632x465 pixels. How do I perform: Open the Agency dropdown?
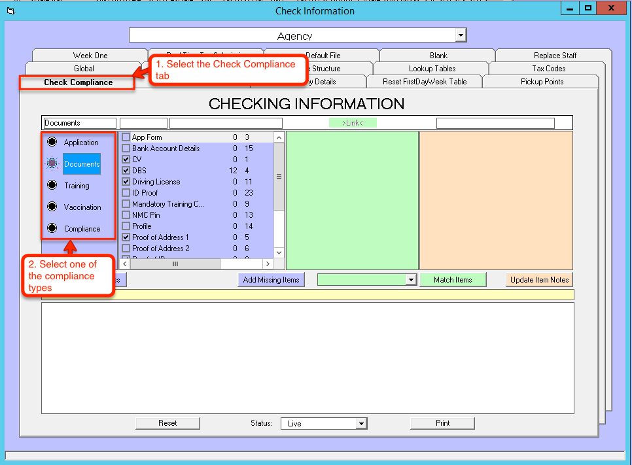461,35
